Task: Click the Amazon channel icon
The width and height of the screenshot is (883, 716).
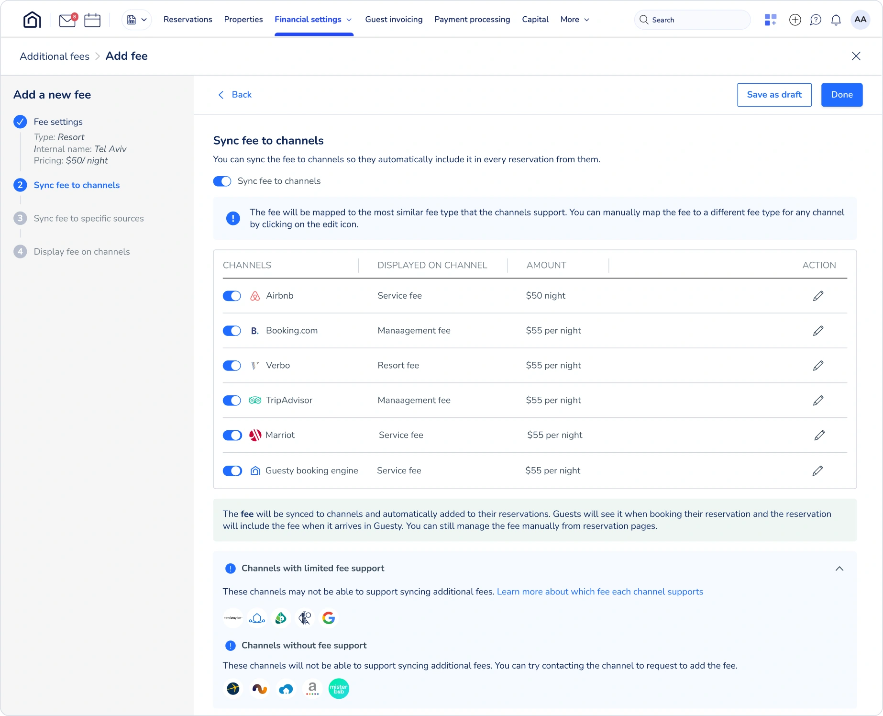Action: pos(312,689)
